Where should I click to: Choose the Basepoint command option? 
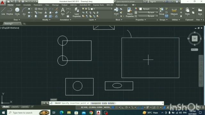[96, 103]
